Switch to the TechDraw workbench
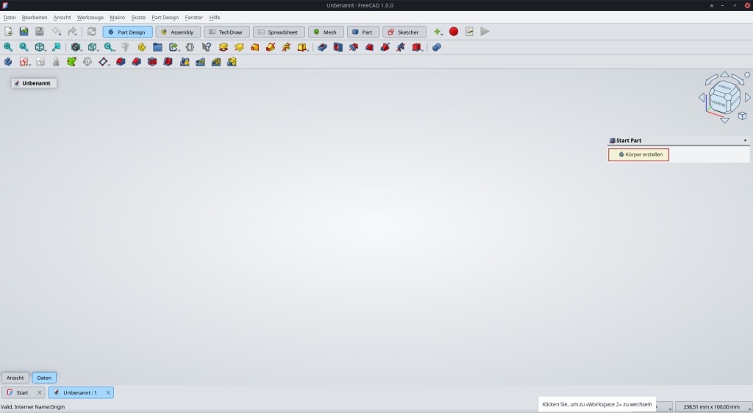This screenshot has height=413, width=753. point(226,32)
